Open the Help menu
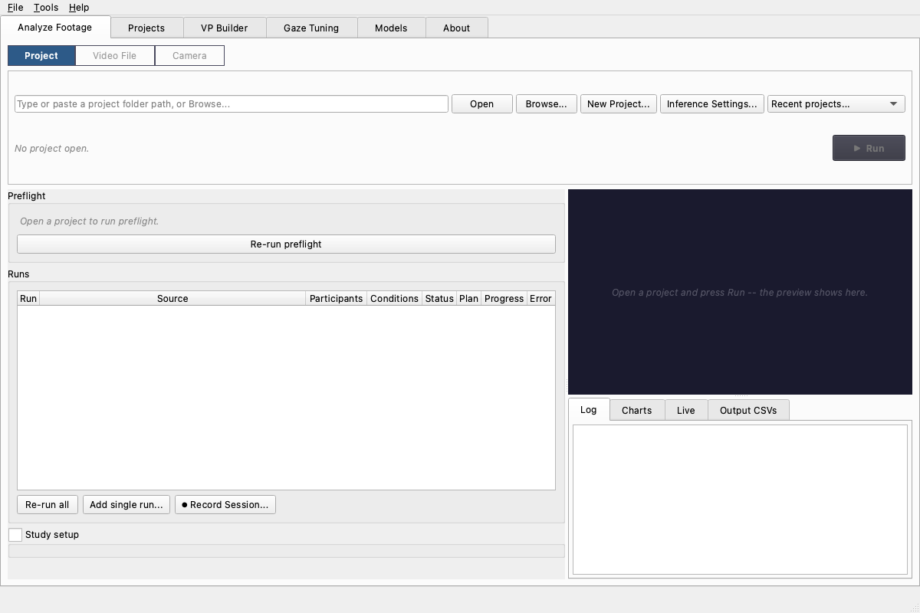 pyautogui.click(x=79, y=7)
